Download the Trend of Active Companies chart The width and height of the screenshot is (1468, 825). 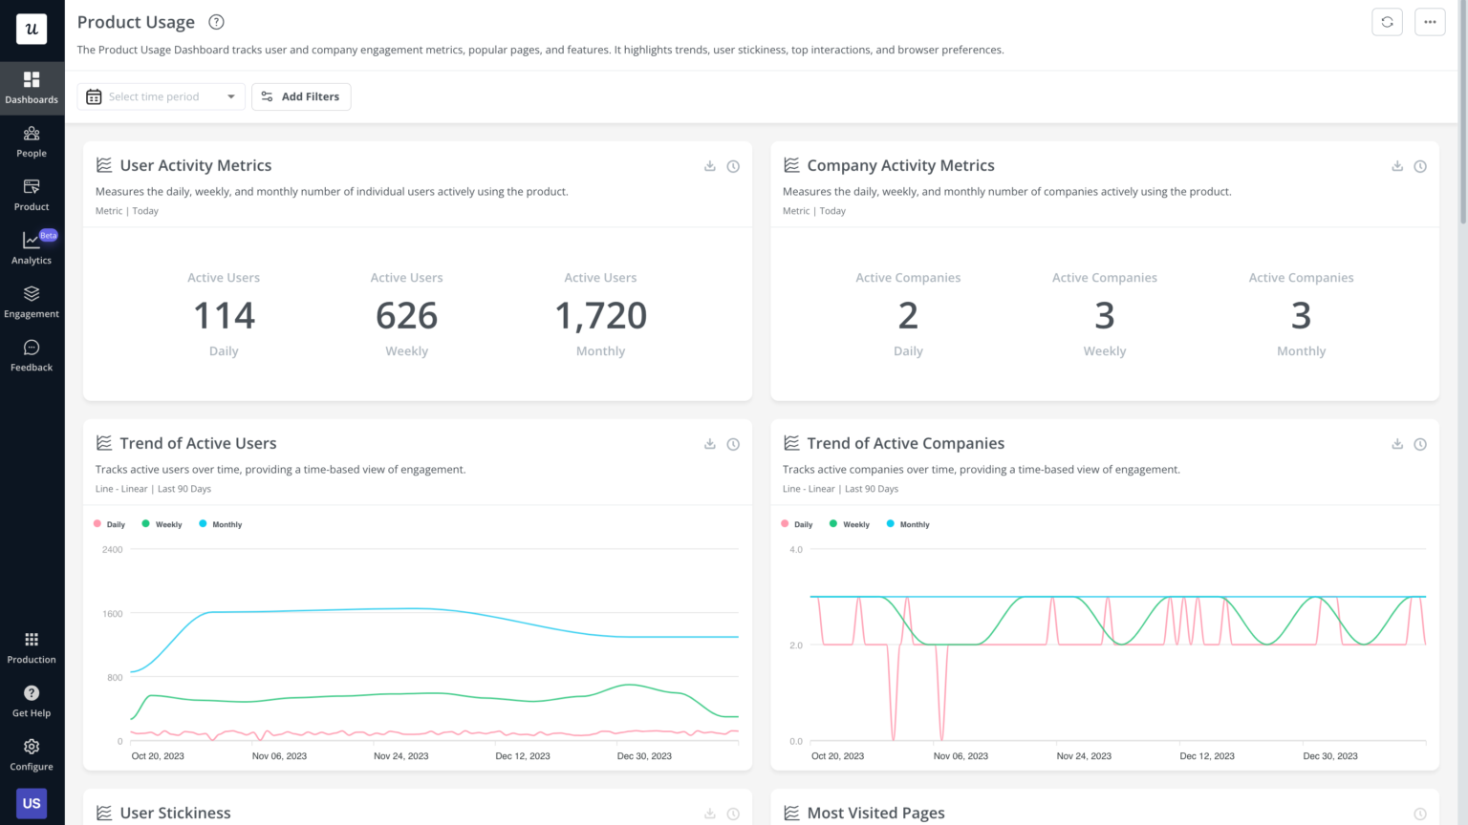(1396, 443)
